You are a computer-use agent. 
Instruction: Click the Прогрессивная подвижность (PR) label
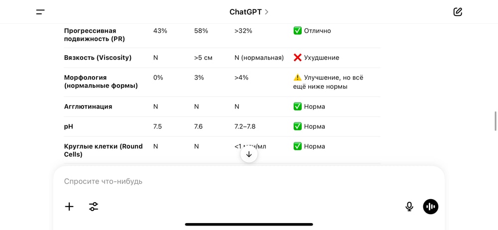click(95, 35)
